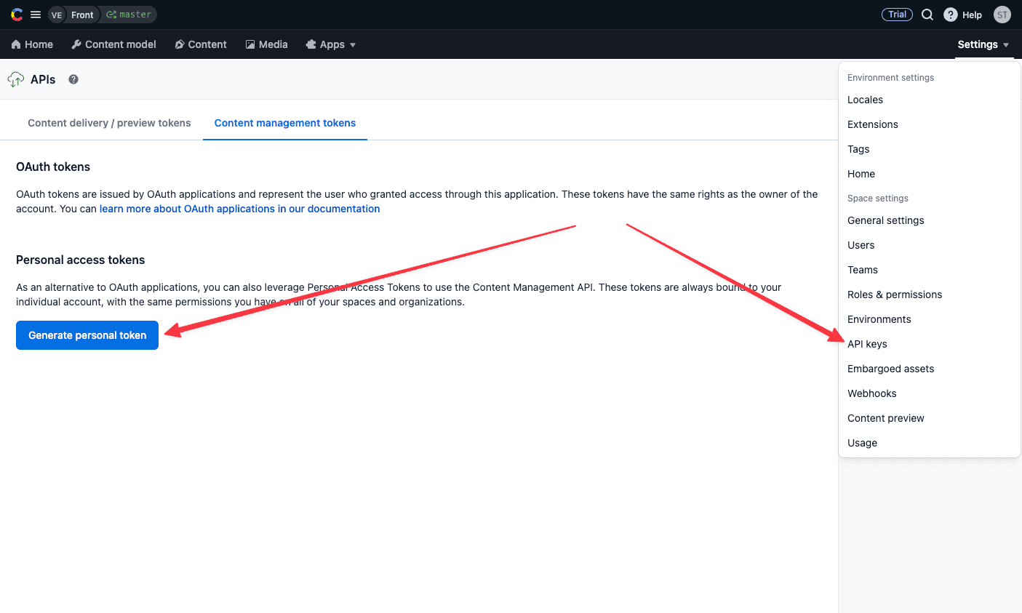Switch to Content delivery / preview tokens tab
The image size is (1022, 613).
pos(109,123)
